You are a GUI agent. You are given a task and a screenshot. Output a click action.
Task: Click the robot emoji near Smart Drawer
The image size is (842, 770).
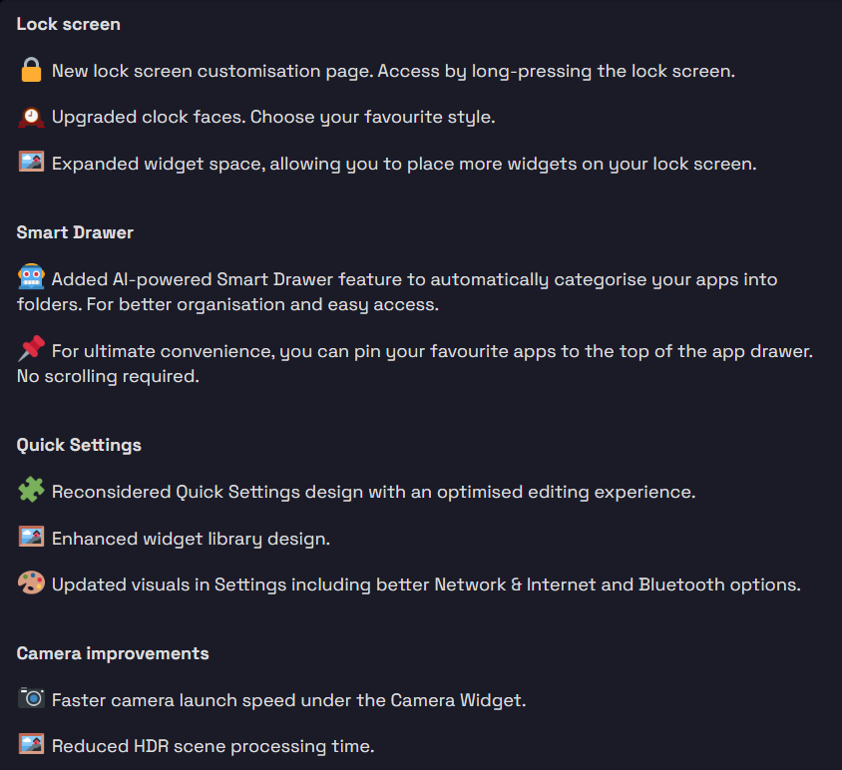[31, 277]
